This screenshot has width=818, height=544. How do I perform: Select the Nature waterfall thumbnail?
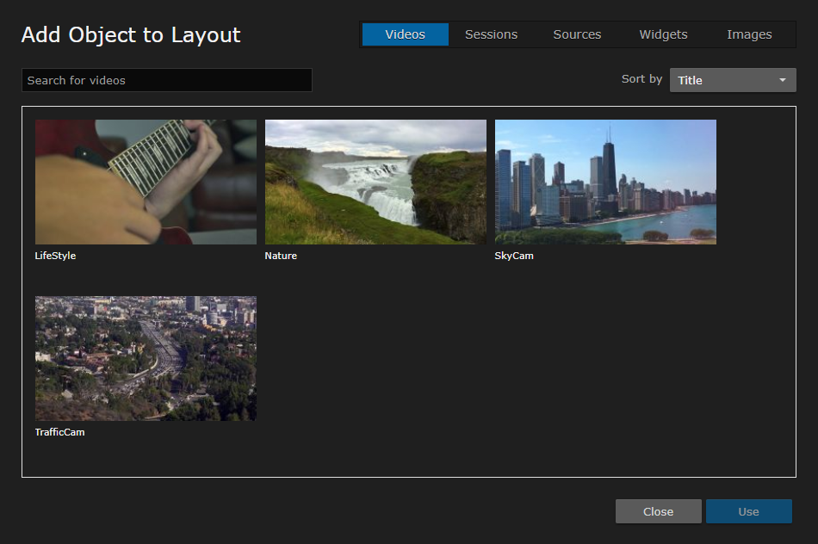375,182
